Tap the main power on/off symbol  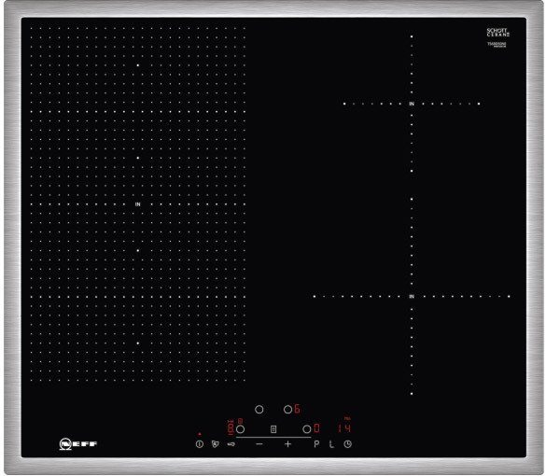(x=199, y=444)
